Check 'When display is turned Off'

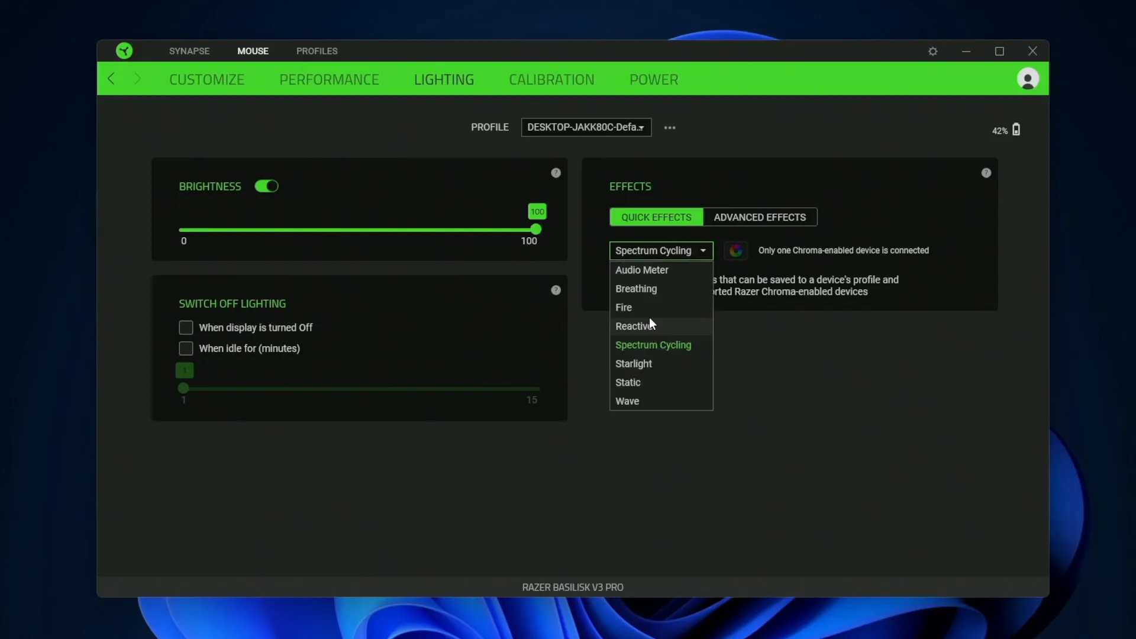[186, 328]
